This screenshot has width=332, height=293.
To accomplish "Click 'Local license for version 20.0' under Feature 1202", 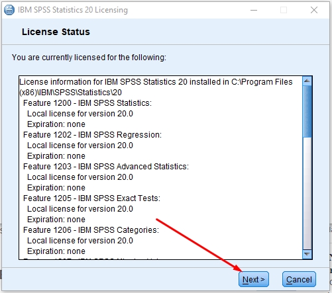I will (80, 146).
